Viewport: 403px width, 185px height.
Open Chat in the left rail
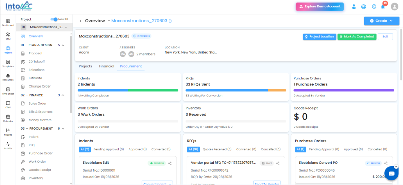[x=8, y=105]
